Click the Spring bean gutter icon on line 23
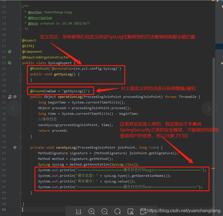 (10, 52)
